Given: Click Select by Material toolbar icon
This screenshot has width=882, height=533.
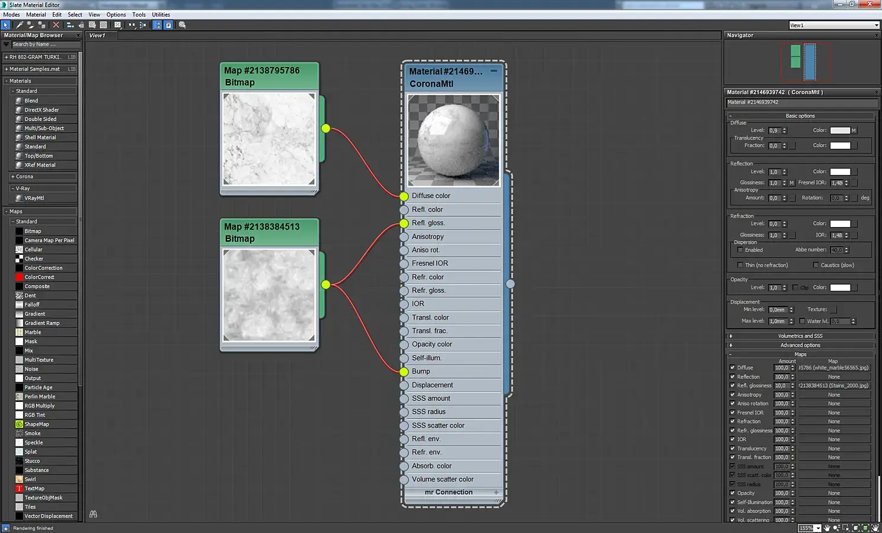Looking at the screenshot, I should pos(183,25).
